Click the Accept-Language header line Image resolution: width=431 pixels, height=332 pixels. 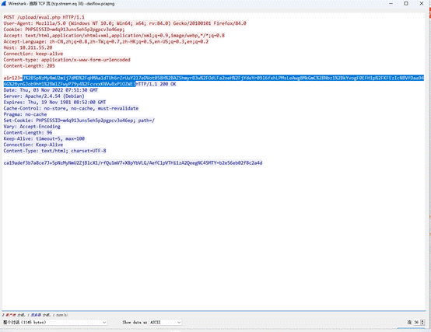coord(106,41)
